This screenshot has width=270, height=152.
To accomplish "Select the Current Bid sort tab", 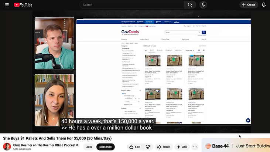I will 160,50.
